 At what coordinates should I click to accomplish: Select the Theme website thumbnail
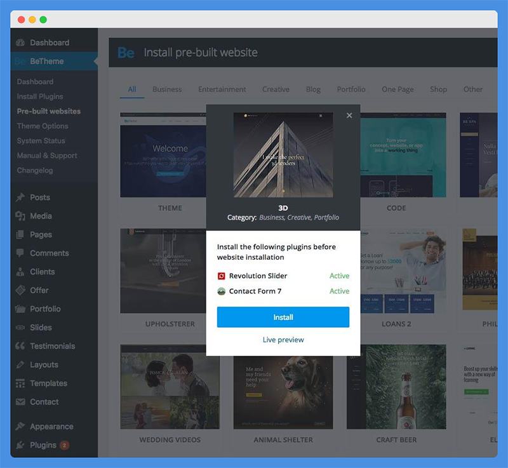[163, 155]
